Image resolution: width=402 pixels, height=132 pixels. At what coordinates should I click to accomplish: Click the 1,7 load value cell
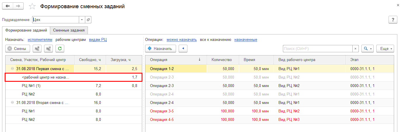point(124,77)
